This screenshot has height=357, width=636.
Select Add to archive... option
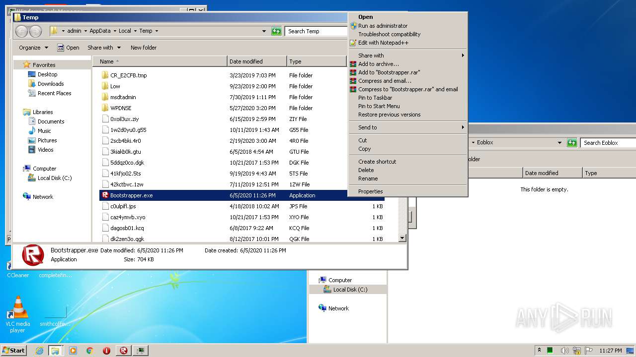point(378,64)
